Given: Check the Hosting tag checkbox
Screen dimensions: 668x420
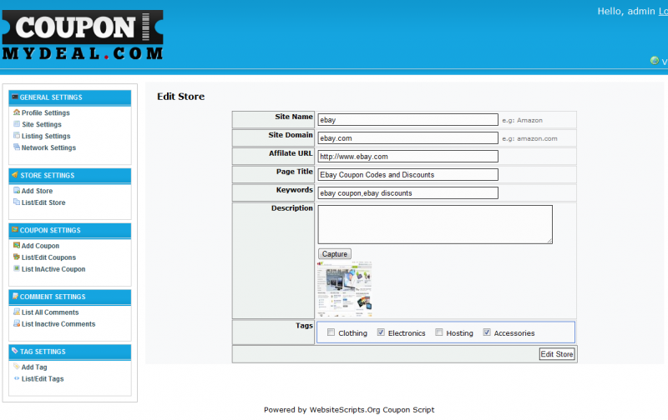Looking at the screenshot, I should click(439, 332).
